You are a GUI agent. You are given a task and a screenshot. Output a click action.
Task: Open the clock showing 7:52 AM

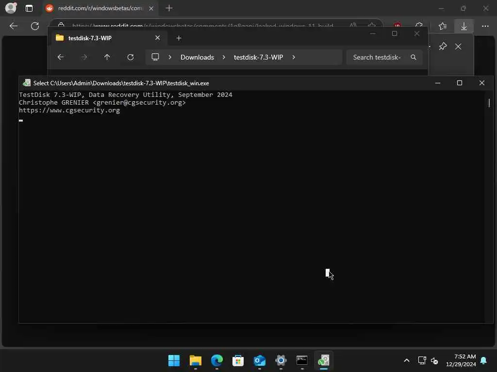[461, 360]
